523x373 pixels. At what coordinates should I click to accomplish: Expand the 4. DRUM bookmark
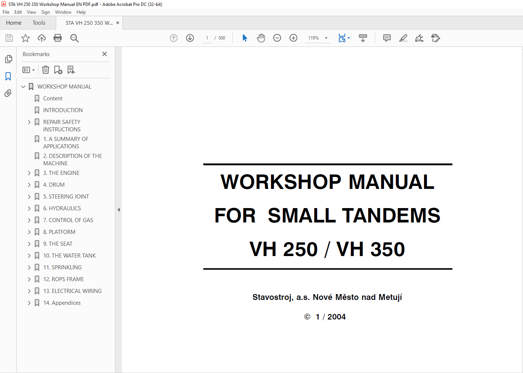click(x=29, y=185)
